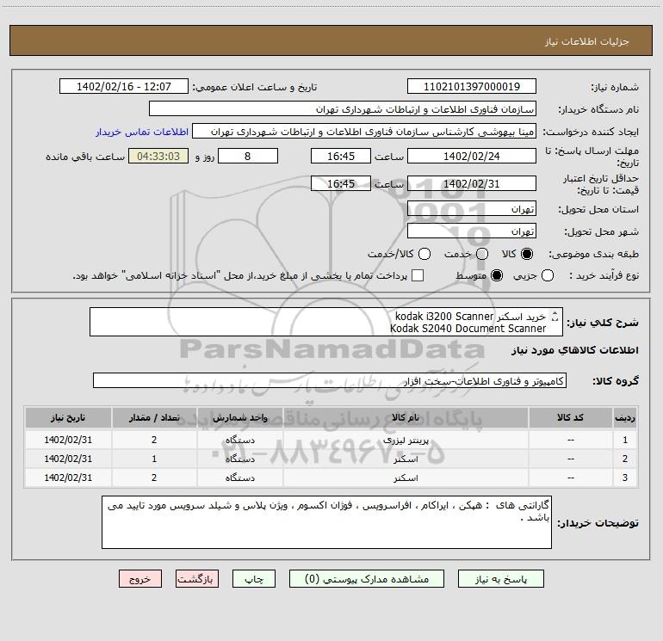The height and width of the screenshot is (641, 663).
Task: Select the کالا/خدمت radio button
Action: 424,254
